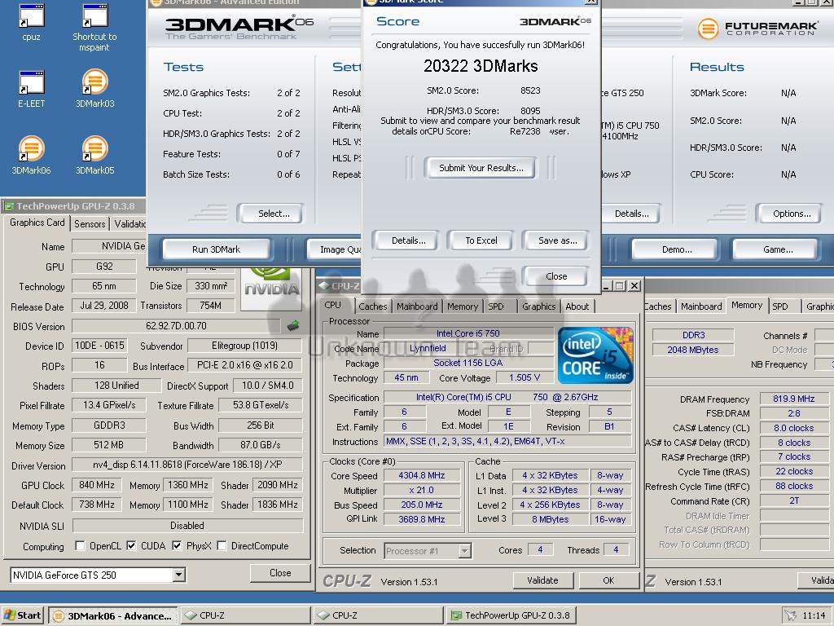Click the GPU Clock value 840 MHz
This screenshot has width=834, height=626.
[x=97, y=485]
